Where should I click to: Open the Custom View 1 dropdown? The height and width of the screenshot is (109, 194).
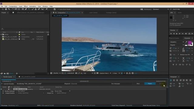coord(105,73)
